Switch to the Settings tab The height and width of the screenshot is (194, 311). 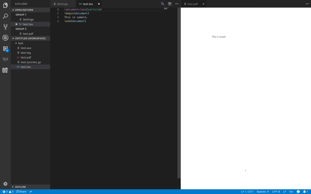(x=63, y=4)
